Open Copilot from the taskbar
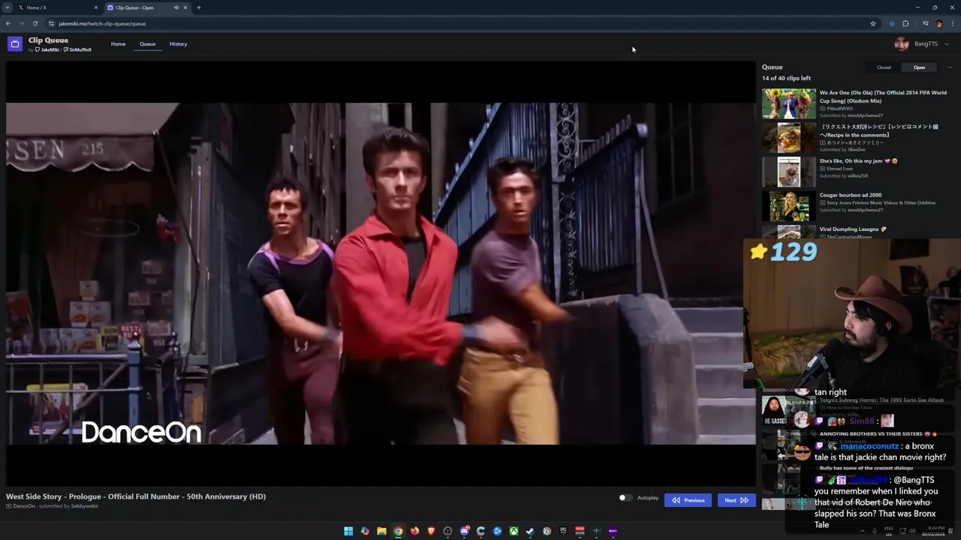This screenshot has height=540, width=961. click(365, 531)
